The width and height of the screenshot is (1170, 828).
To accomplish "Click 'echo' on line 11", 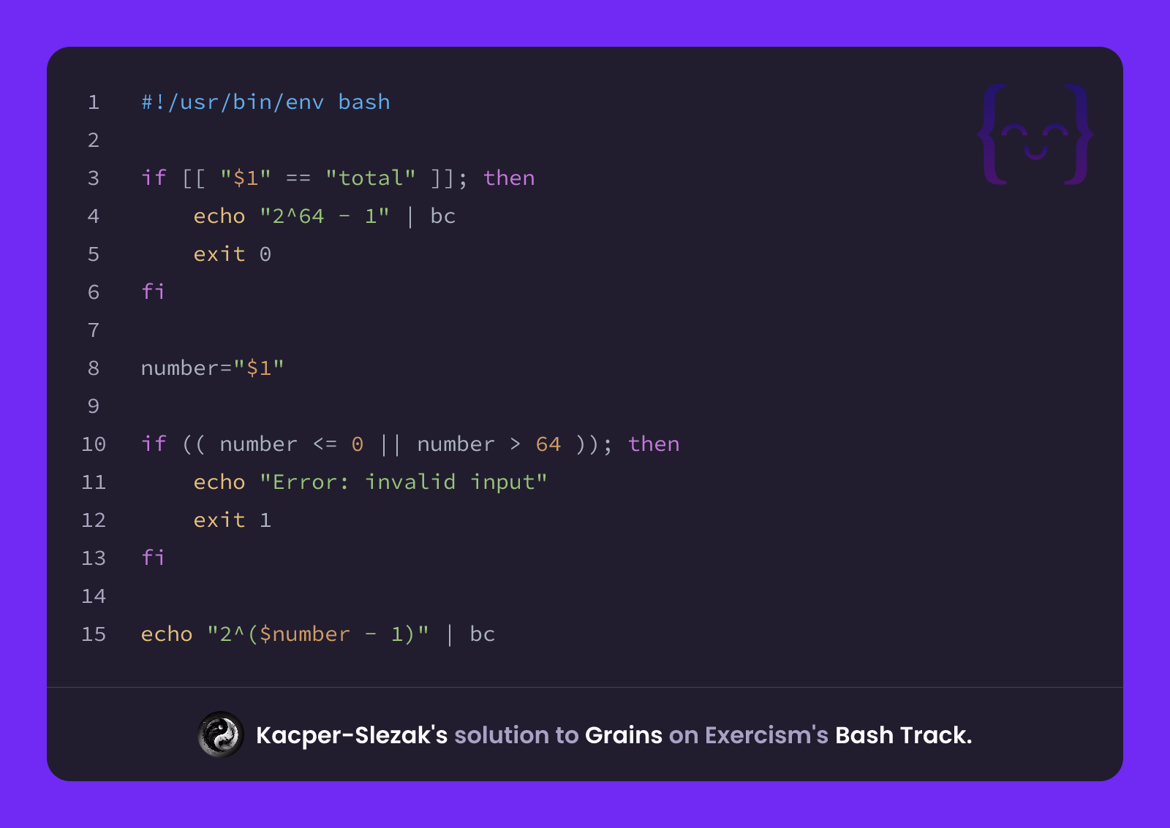I will coord(219,482).
